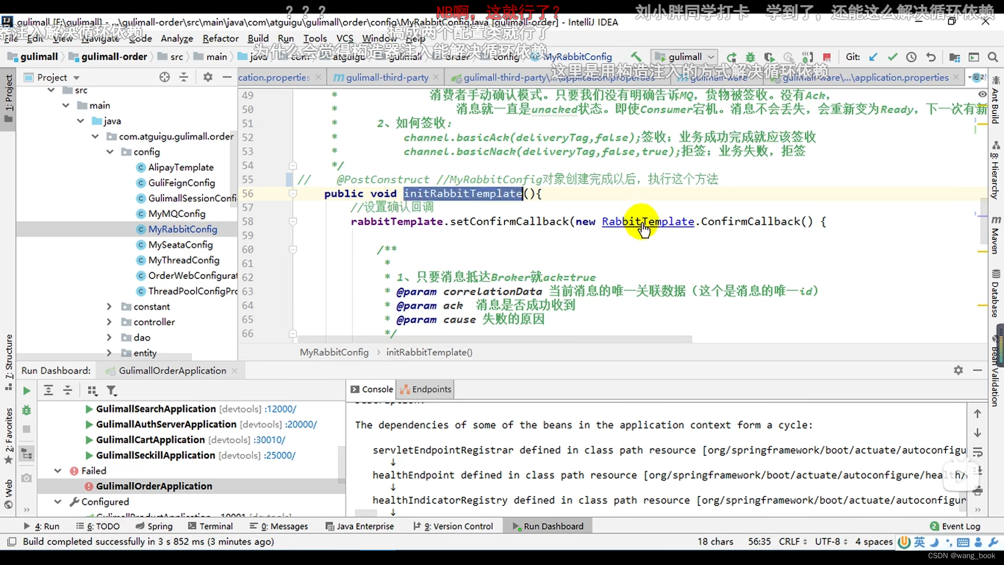Click the Project panel locate target icon
This screenshot has width=1004, height=565.
pos(165,77)
